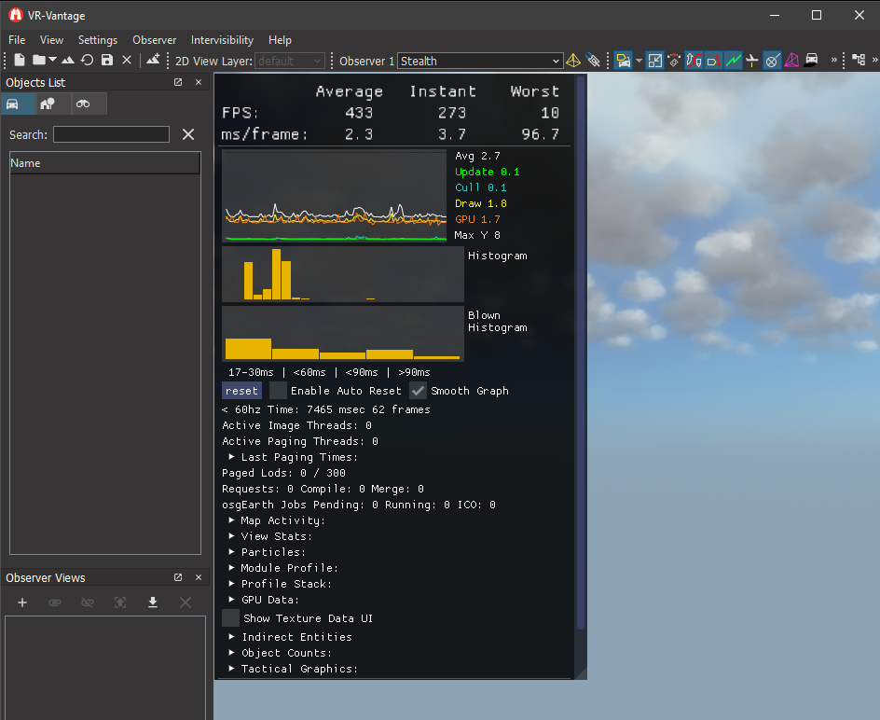Add a new observer view with plus
Image resolution: width=880 pixels, height=720 pixels.
[x=22, y=602]
